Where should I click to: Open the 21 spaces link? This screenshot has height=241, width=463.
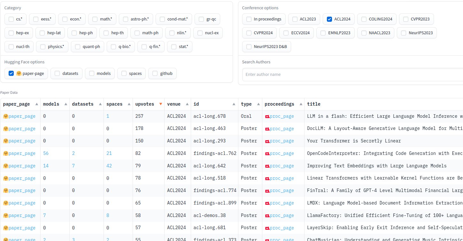tap(109, 153)
